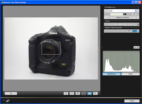
Task: Move focus far with the >>> button
Action: point(134,25)
